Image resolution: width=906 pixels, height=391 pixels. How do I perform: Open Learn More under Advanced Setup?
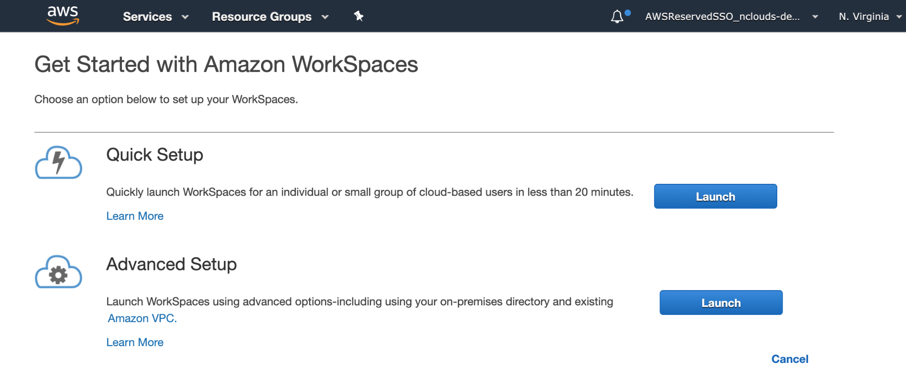[135, 343]
